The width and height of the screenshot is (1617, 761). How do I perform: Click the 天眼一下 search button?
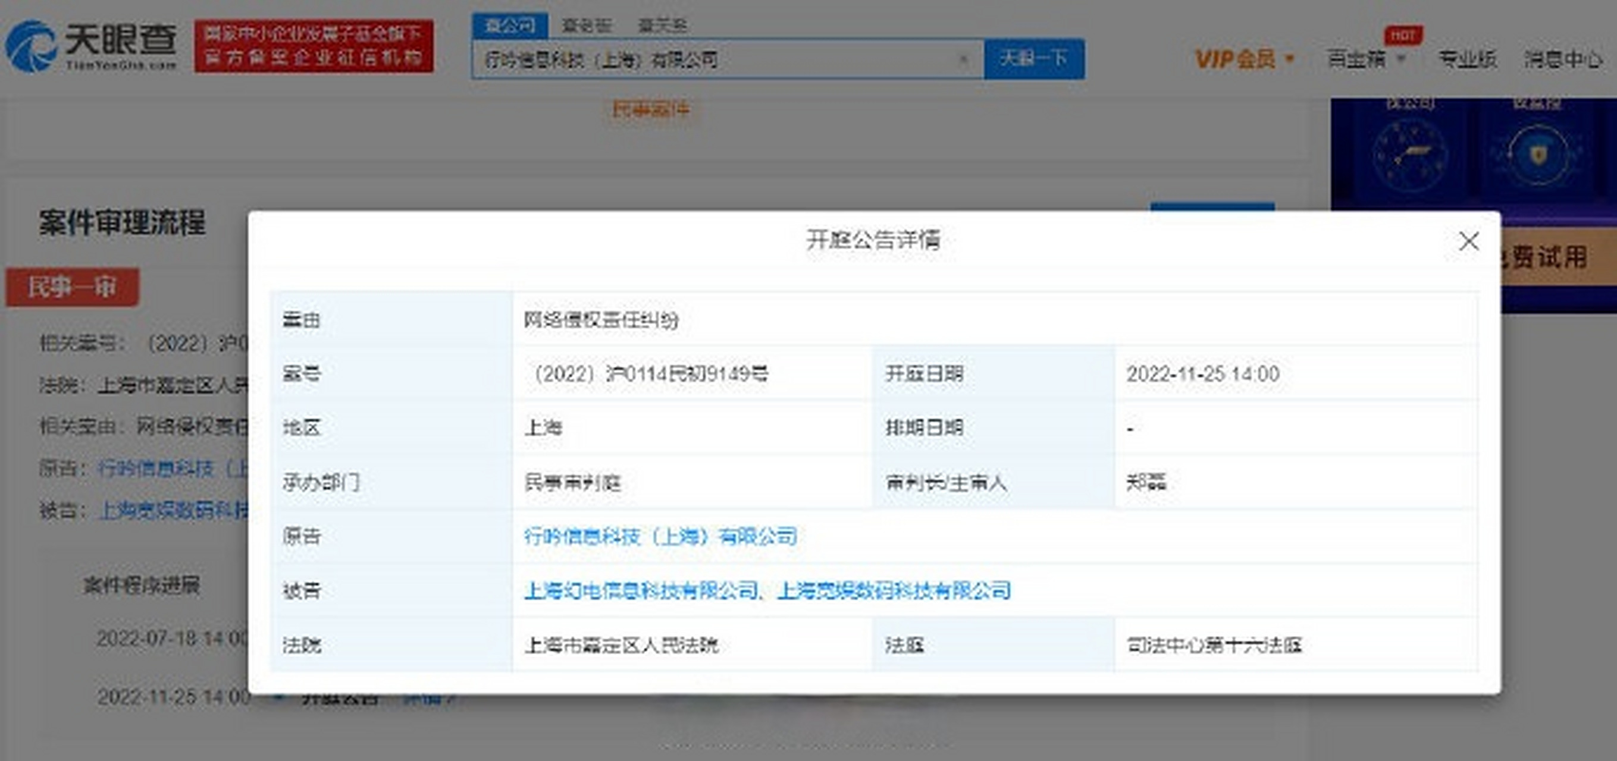(x=1034, y=59)
